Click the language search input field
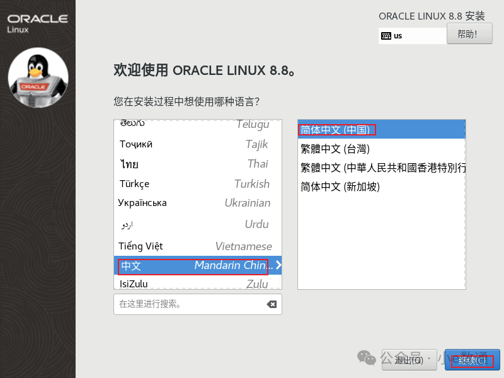 [x=189, y=304]
